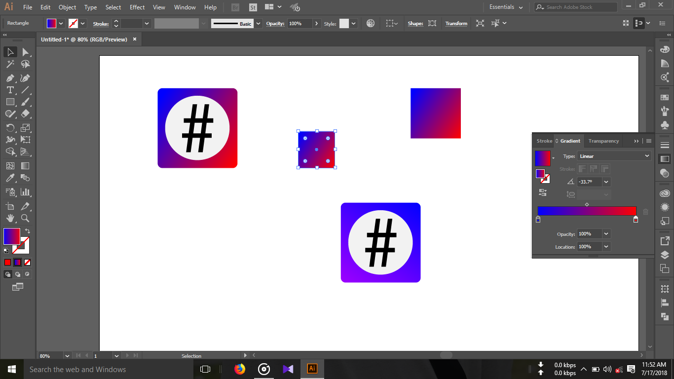The width and height of the screenshot is (674, 379).
Task: Click the delete gradient stop trash button
Action: [645, 212]
